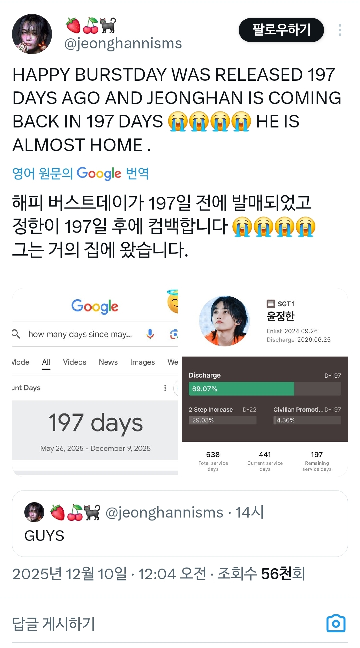Open the @jeonghannisms profile avatar
Viewport: 360px width, 648px height.
pyautogui.click(x=32, y=34)
